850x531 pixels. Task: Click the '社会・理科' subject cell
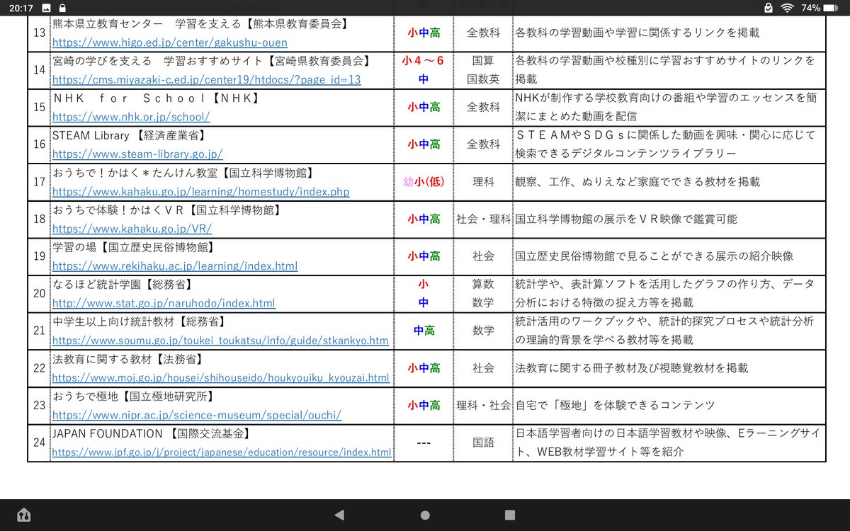483,219
